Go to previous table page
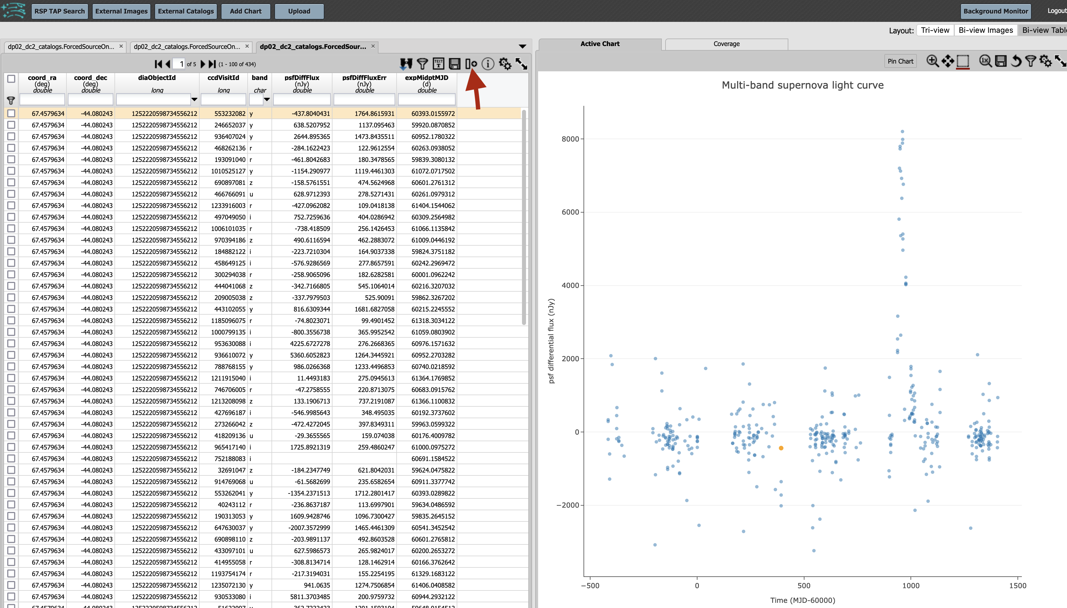Viewport: 1067px width, 608px height. 168,64
